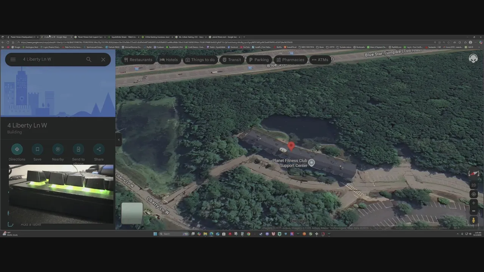Click the search magnifier in Maps search box
Screen dimensions: 484x272
pos(89,59)
